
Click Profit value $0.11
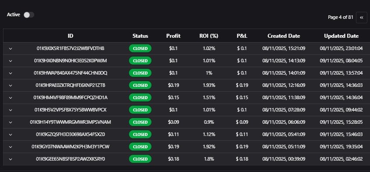pyautogui.click(x=173, y=134)
